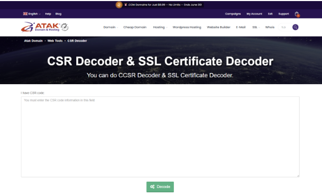Viewport: 322px width, 196px height.
Task: Click the Atak Domain breadcrumb
Action: click(x=33, y=41)
